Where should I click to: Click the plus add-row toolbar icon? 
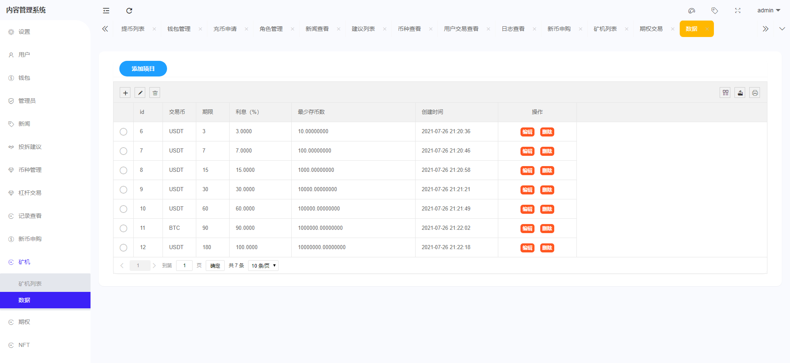(x=125, y=93)
